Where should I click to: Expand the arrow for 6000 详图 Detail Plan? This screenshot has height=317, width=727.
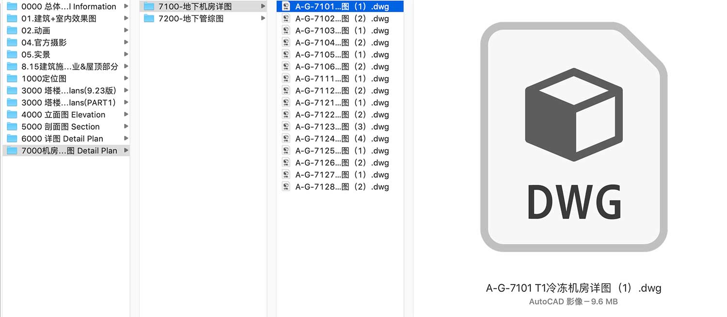click(126, 138)
